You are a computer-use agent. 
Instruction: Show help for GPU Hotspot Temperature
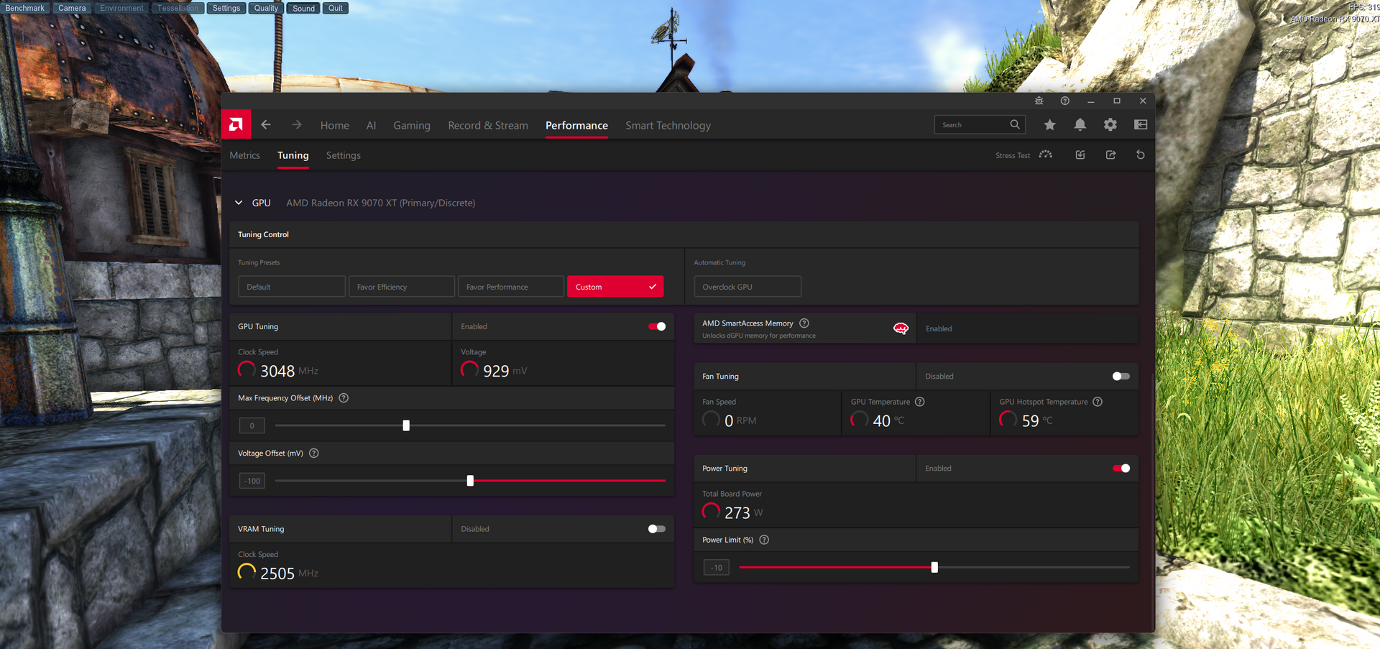[1097, 402]
